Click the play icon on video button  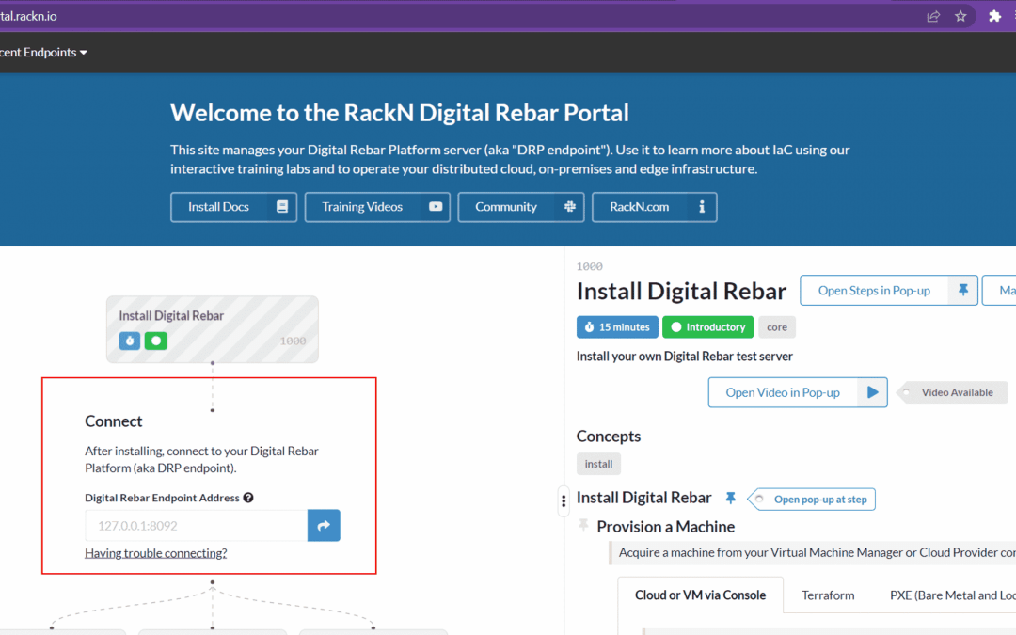tap(873, 392)
